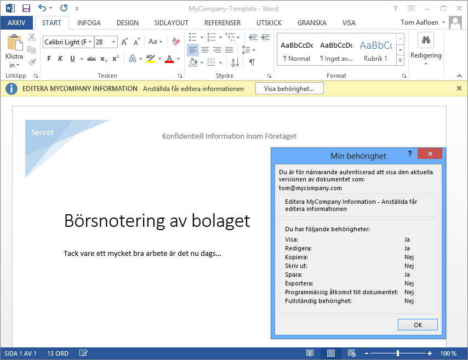Click the Cut scissors icon

pos(32,37)
